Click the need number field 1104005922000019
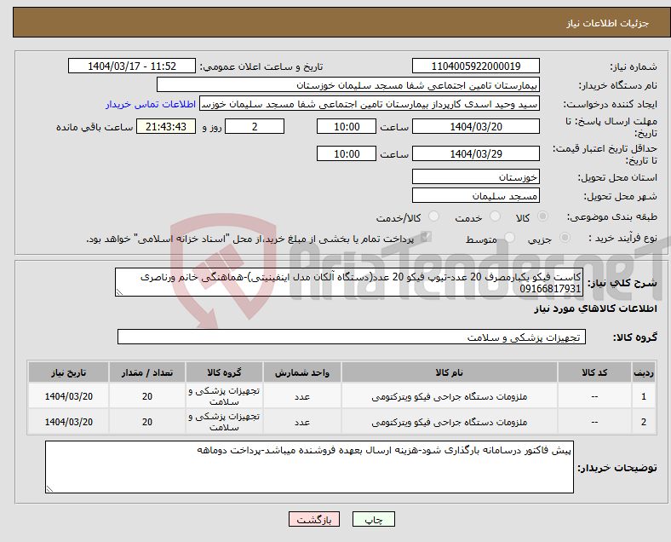 coord(476,66)
